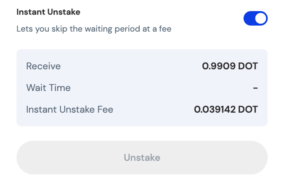
Task: Click the word fee ending the description
Action: pos(165,29)
